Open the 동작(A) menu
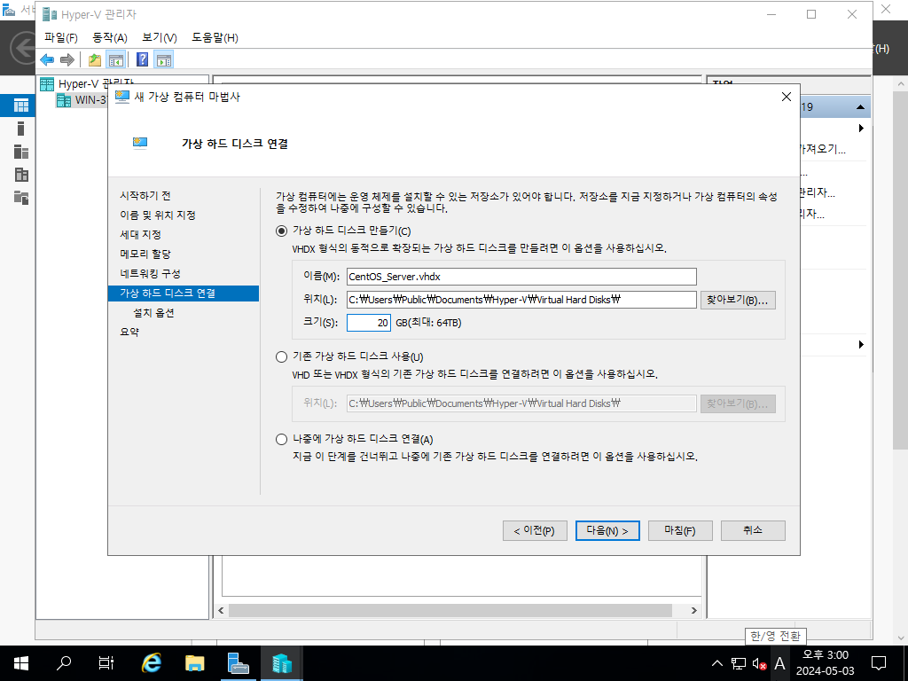Viewport: 908px width, 681px height. point(110,37)
